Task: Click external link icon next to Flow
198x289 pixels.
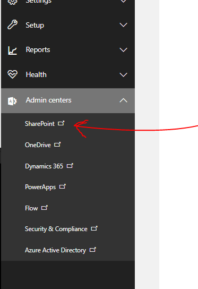Action: click(x=45, y=208)
